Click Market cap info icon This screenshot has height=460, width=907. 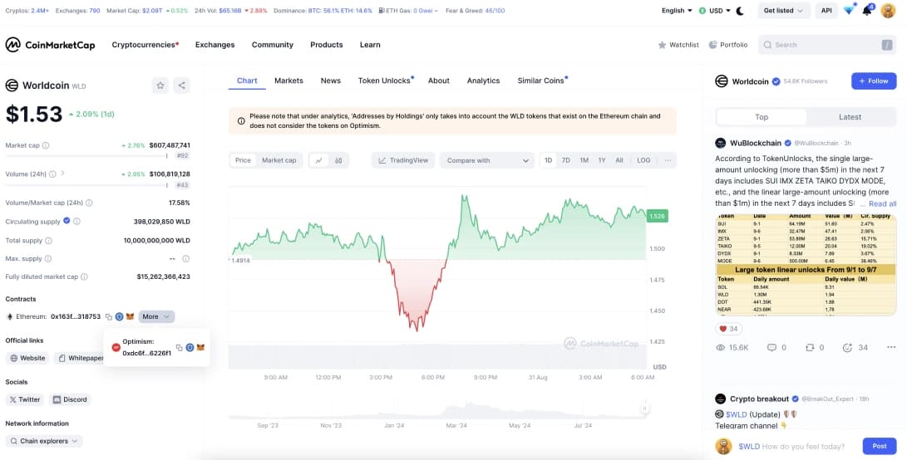[46, 145]
